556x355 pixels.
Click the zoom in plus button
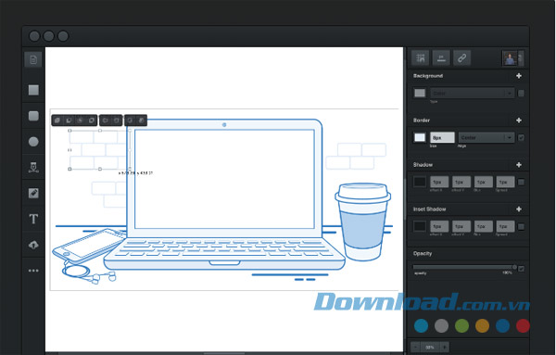444,348
